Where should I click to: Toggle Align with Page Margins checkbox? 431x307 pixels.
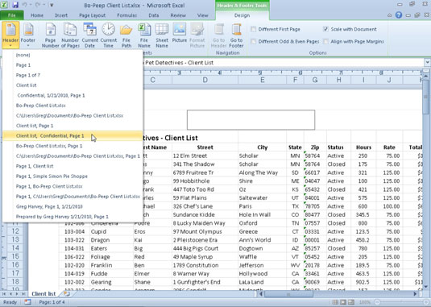coord(325,42)
